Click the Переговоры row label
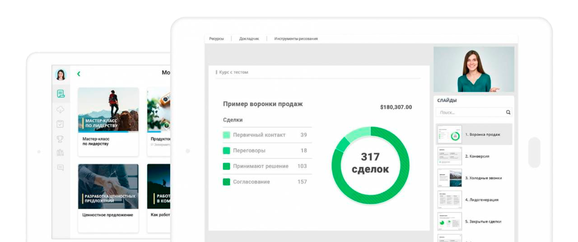The image size is (578, 242). tap(249, 151)
